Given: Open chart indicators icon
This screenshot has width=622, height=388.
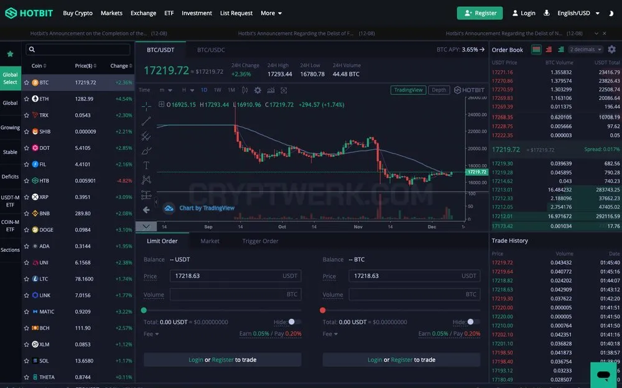Looking at the screenshot, I should (271, 90).
